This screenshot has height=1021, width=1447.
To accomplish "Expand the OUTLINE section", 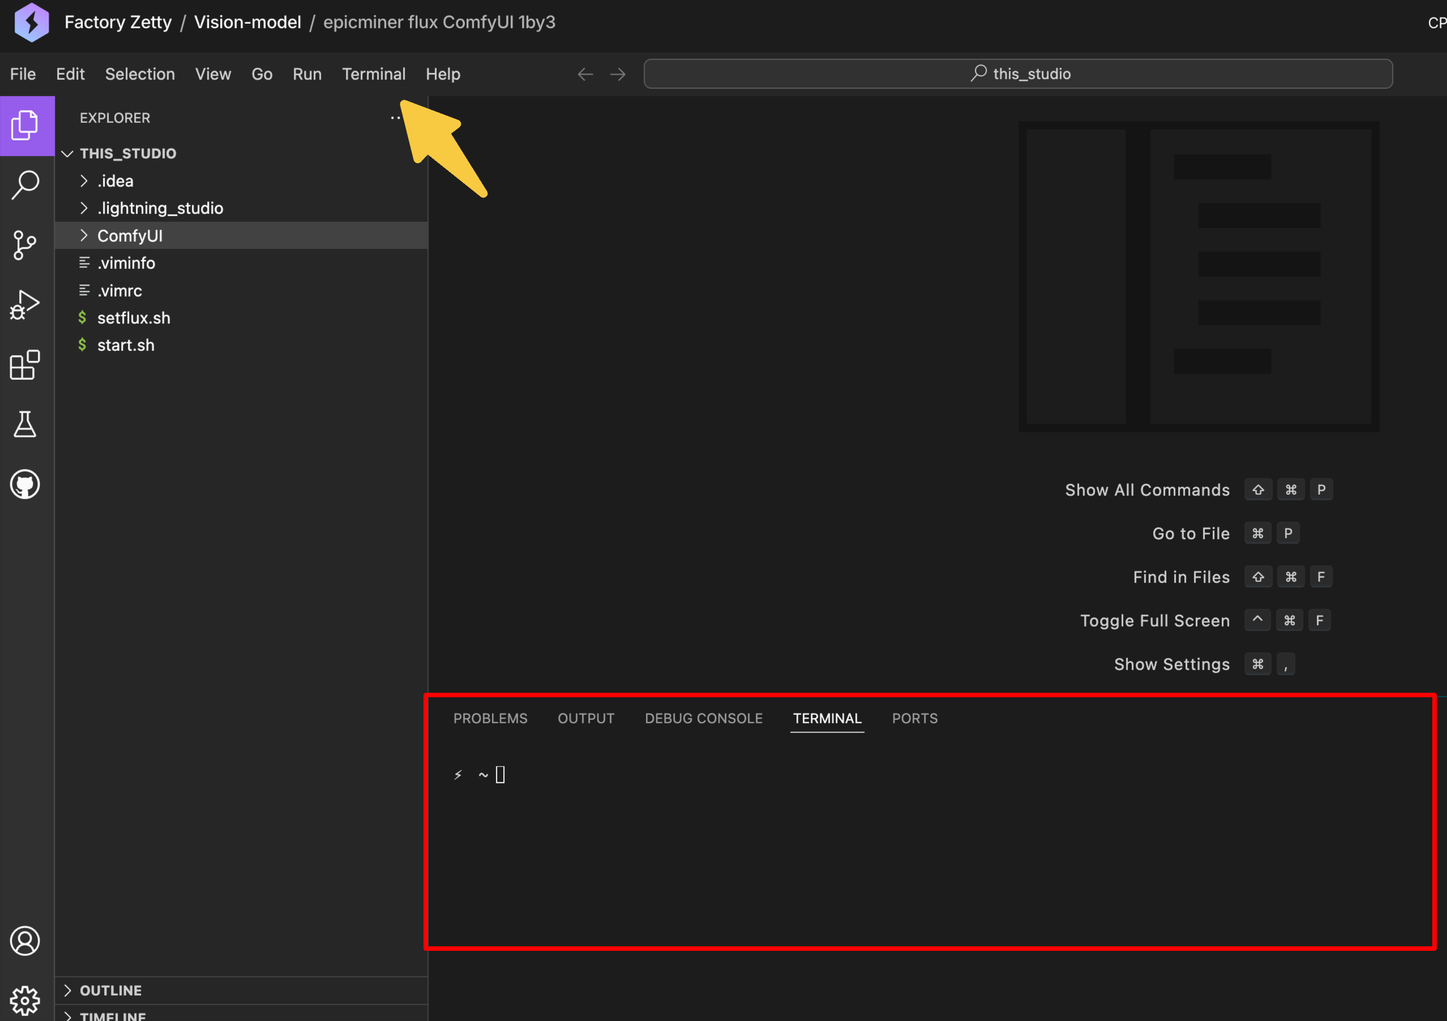I will (67, 990).
